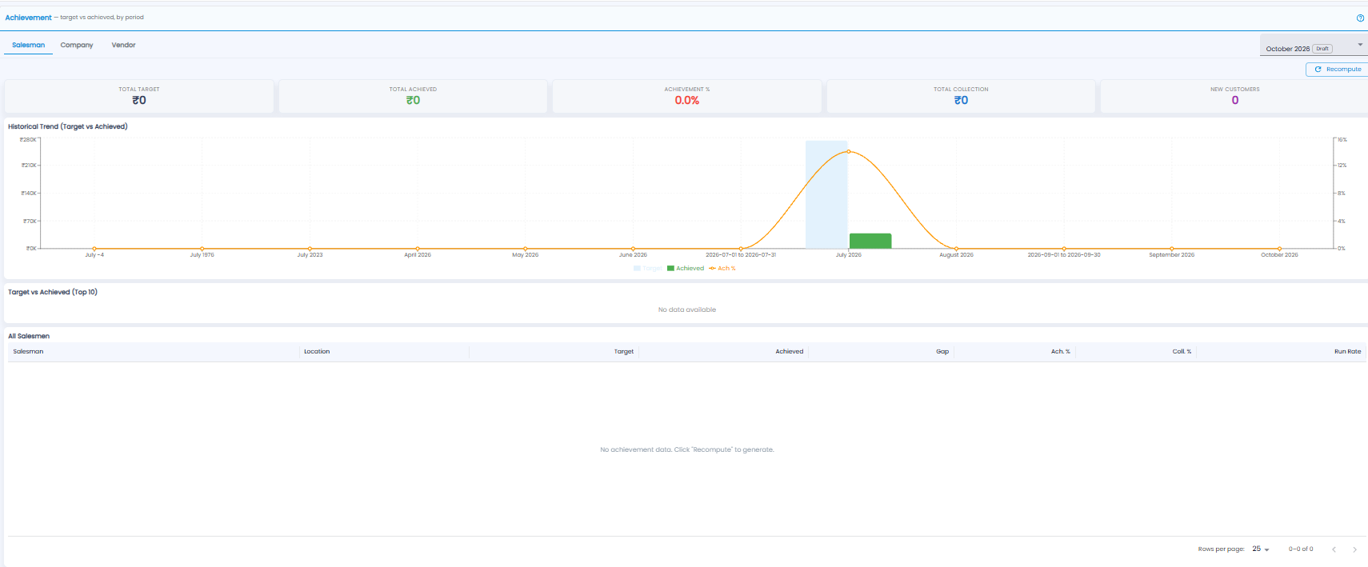Expand the rows per page selector

coord(1261,549)
